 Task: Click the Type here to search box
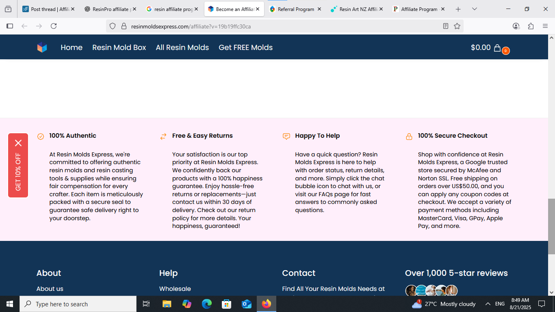(78, 304)
